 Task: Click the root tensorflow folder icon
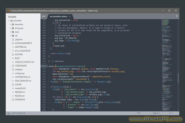coord(12,20)
